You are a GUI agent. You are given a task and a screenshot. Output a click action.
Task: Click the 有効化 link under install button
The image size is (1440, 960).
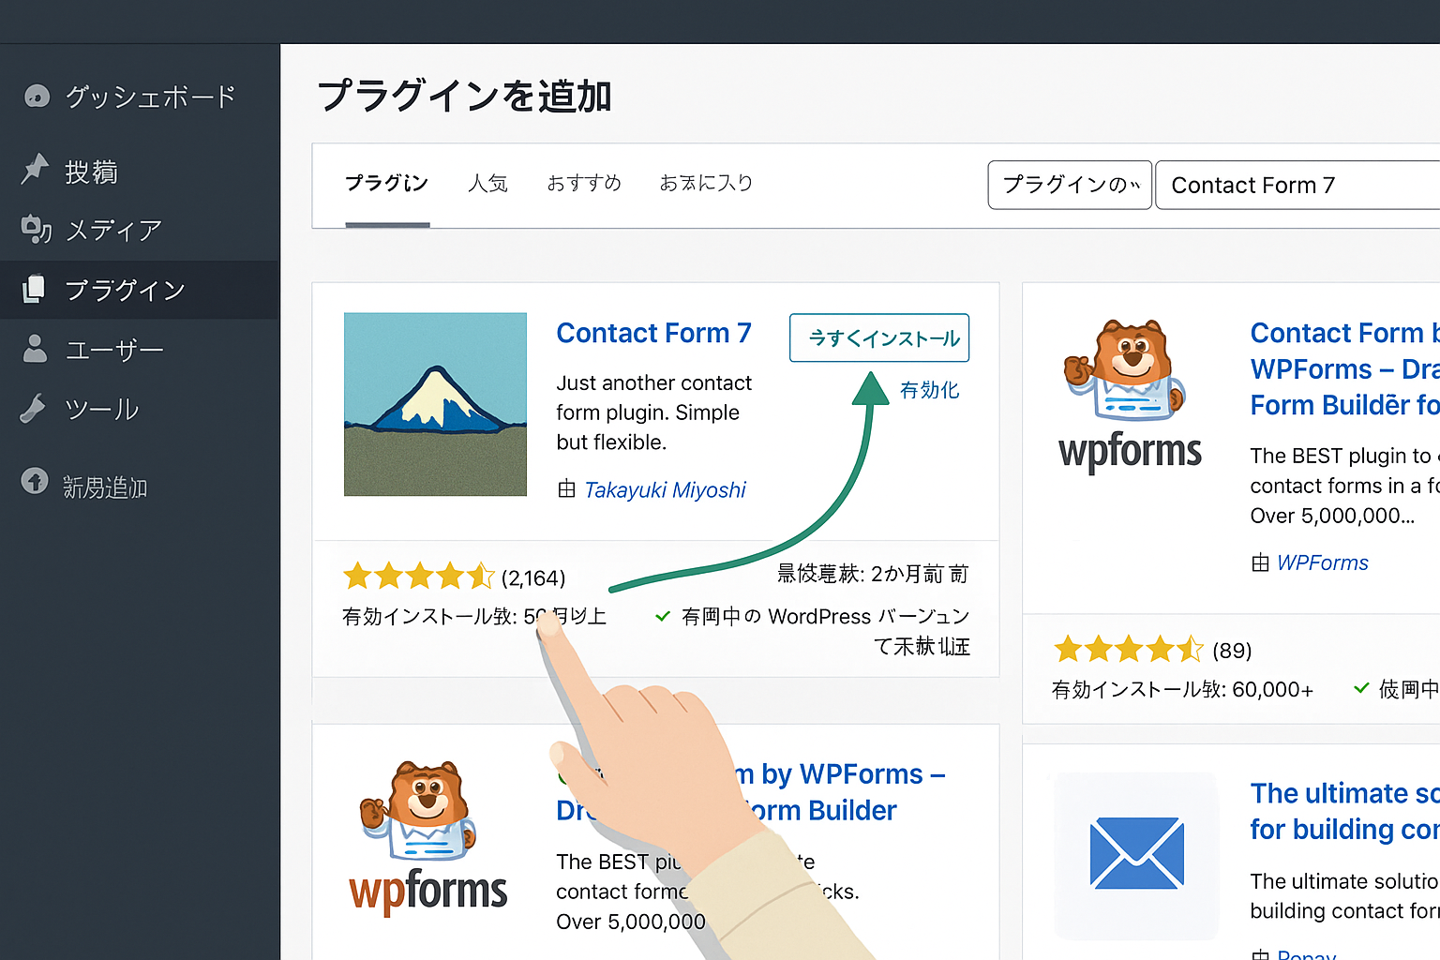coord(929,390)
